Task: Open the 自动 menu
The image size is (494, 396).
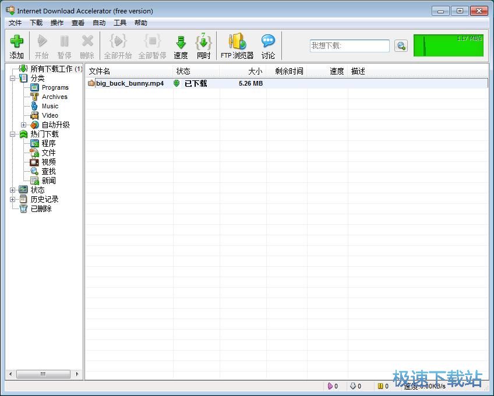Action: (99, 23)
